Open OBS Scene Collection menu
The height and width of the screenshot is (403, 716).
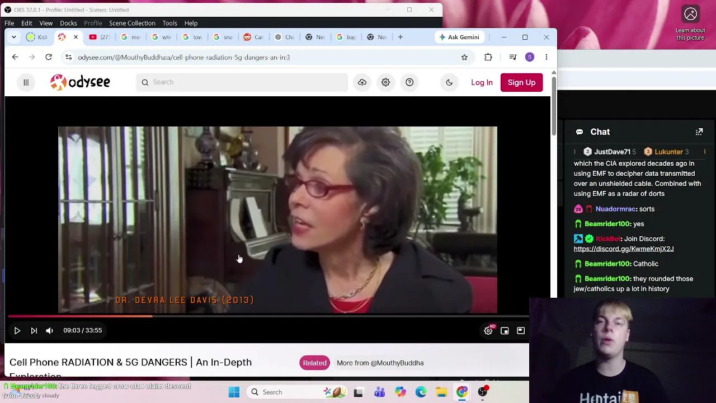pos(132,23)
